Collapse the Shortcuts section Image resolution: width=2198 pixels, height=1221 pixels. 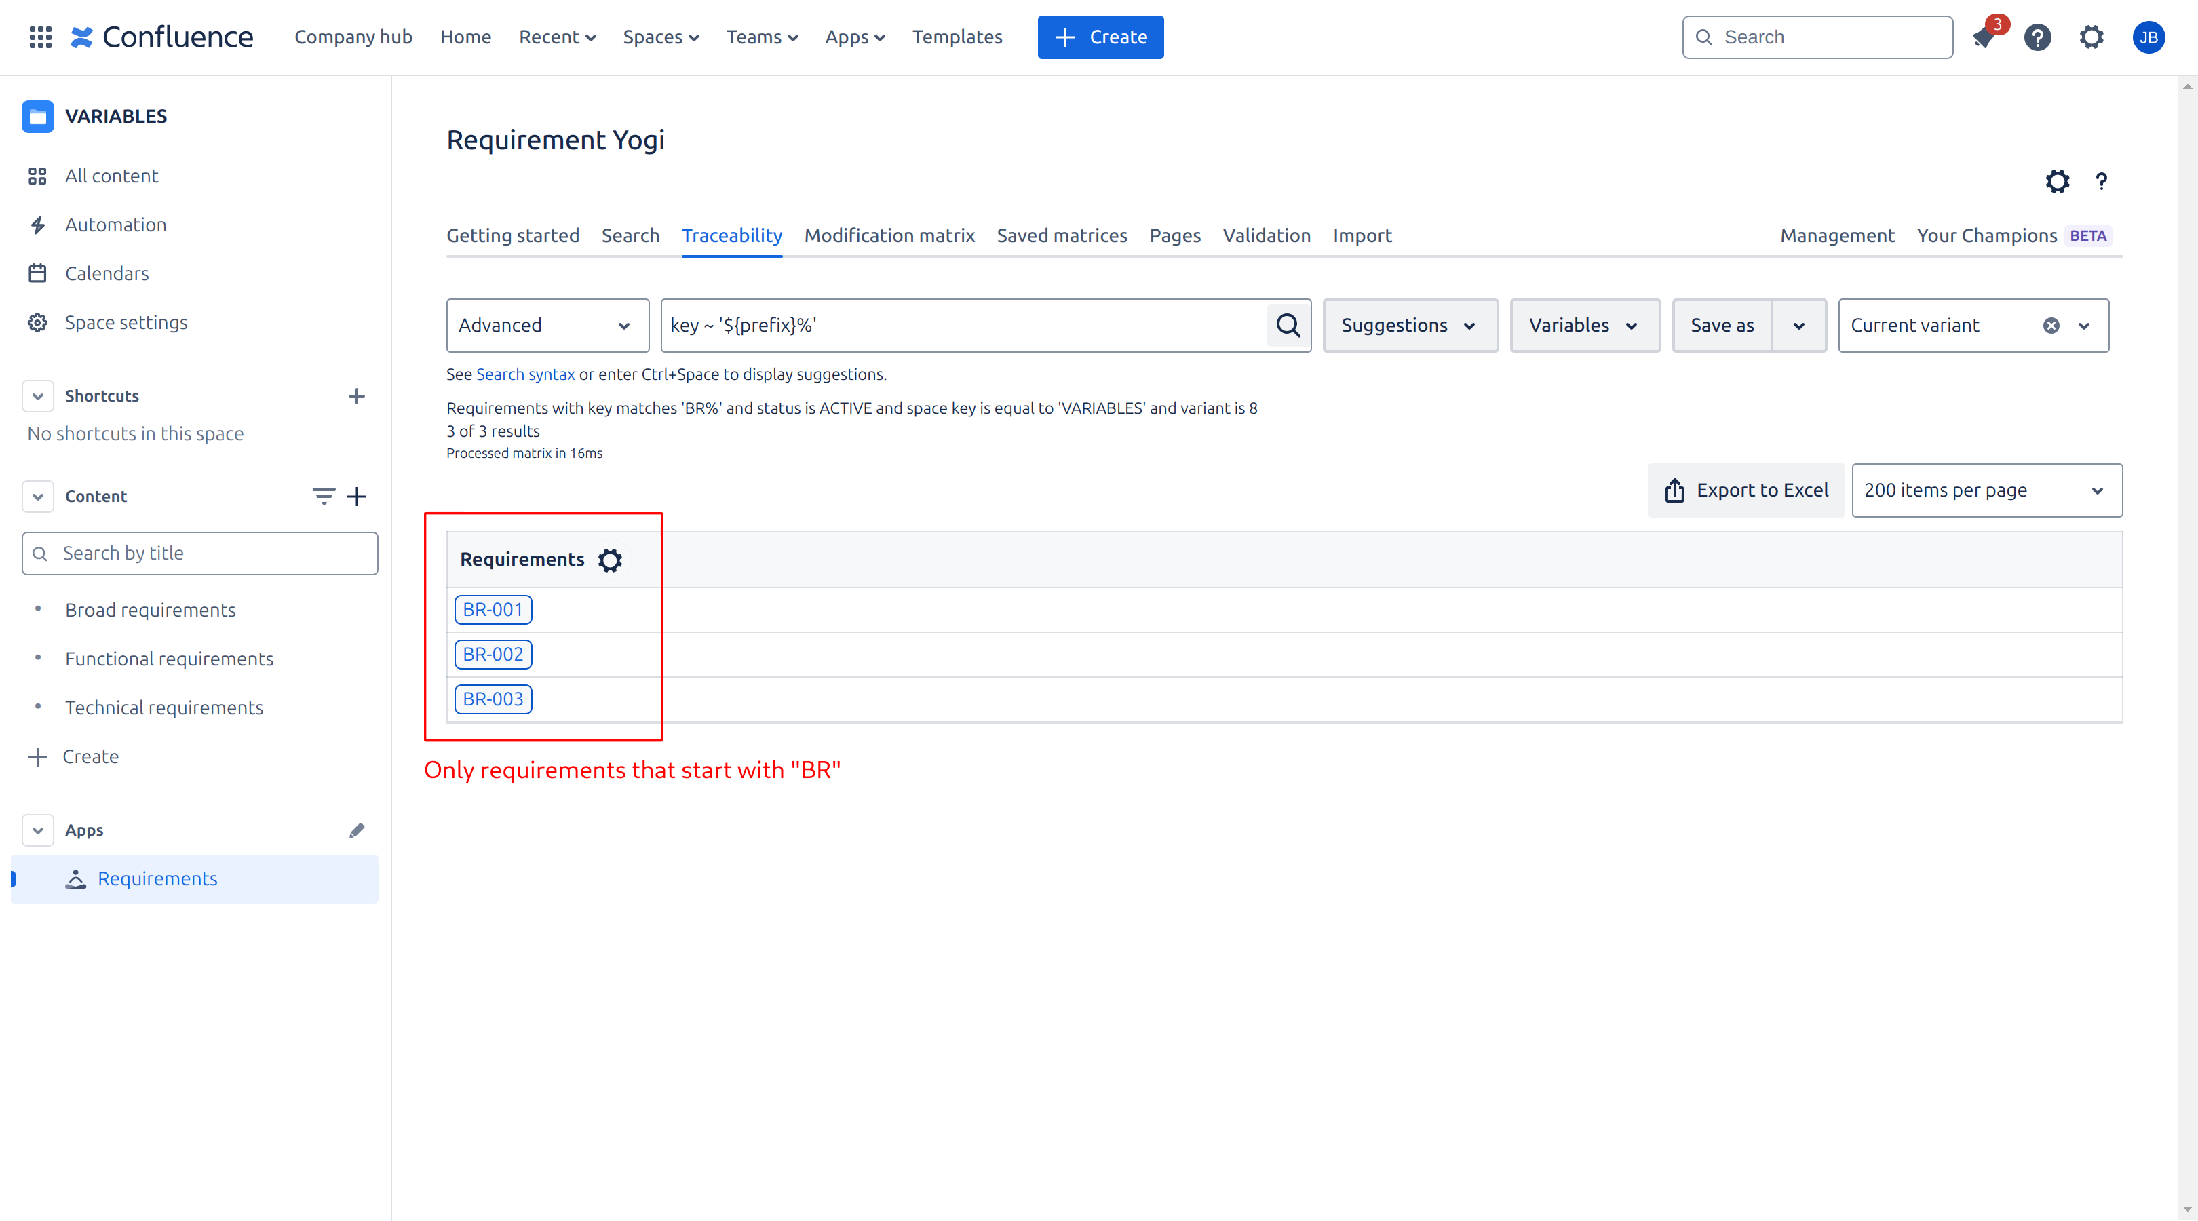(37, 395)
